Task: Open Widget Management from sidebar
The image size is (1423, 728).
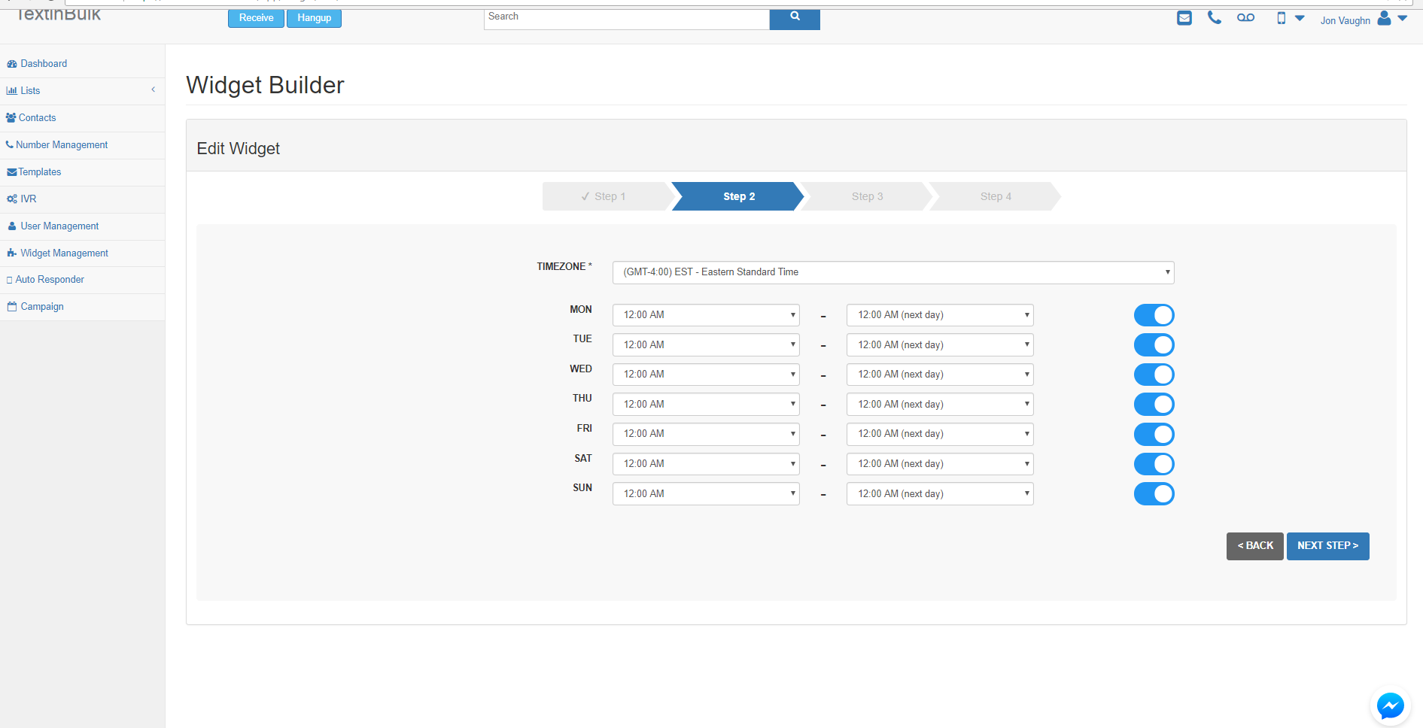Action: pos(65,253)
